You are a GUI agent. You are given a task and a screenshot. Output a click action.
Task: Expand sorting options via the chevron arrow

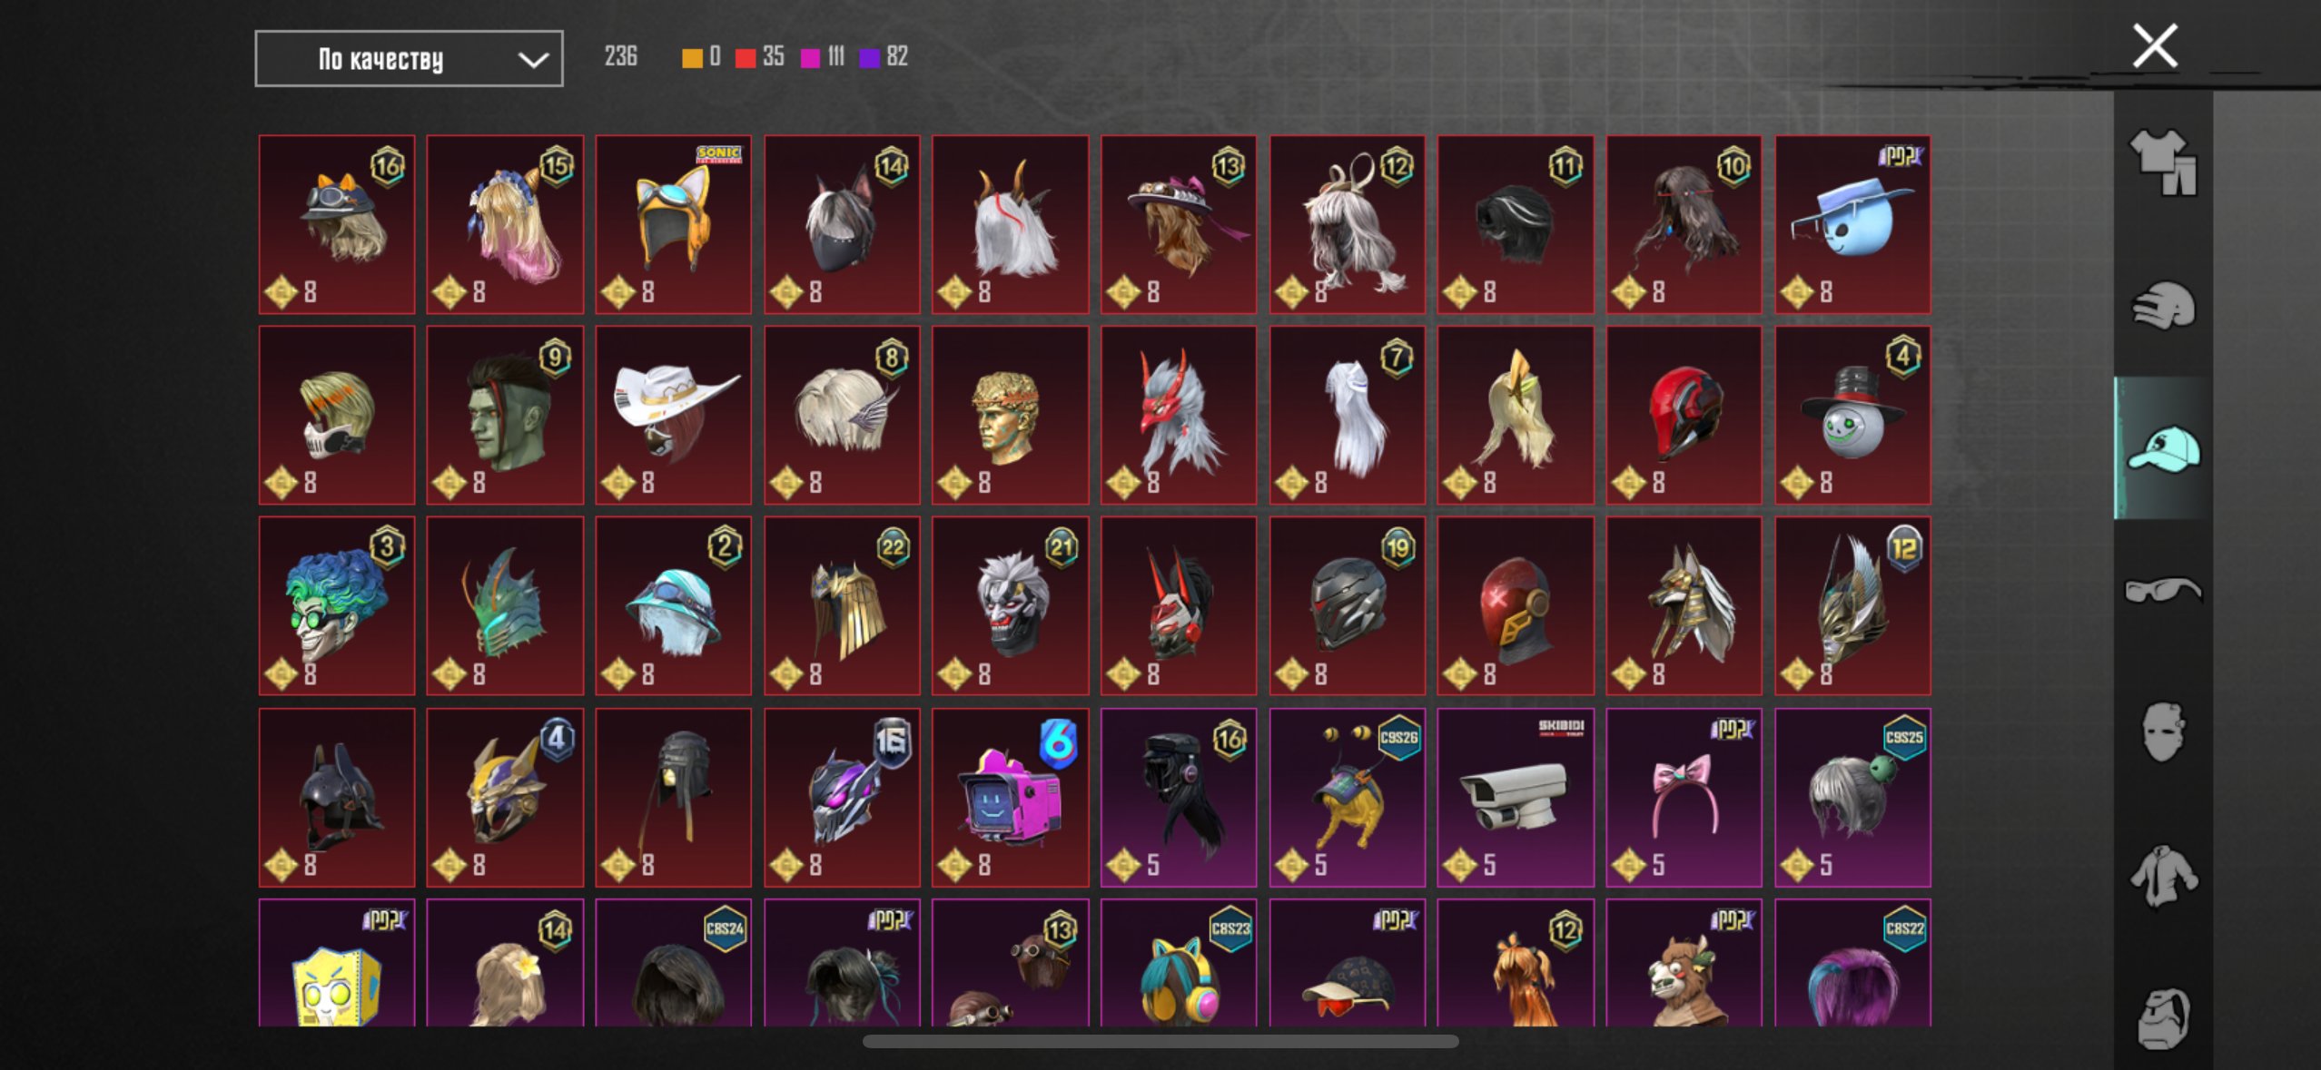pyautogui.click(x=533, y=60)
